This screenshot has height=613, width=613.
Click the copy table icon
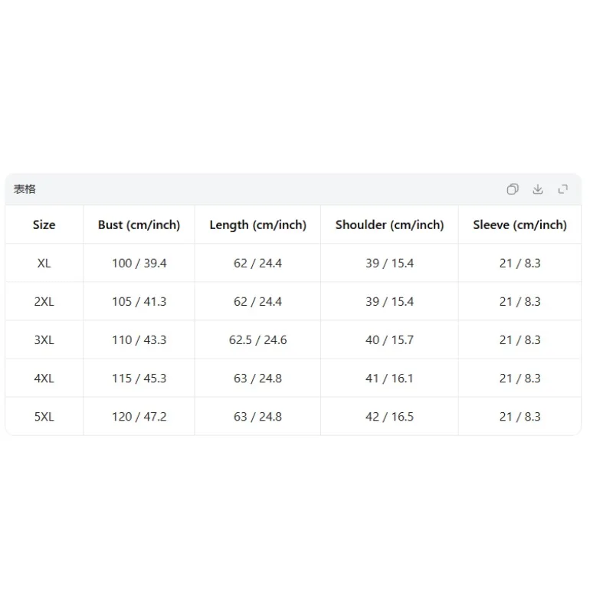coord(513,189)
